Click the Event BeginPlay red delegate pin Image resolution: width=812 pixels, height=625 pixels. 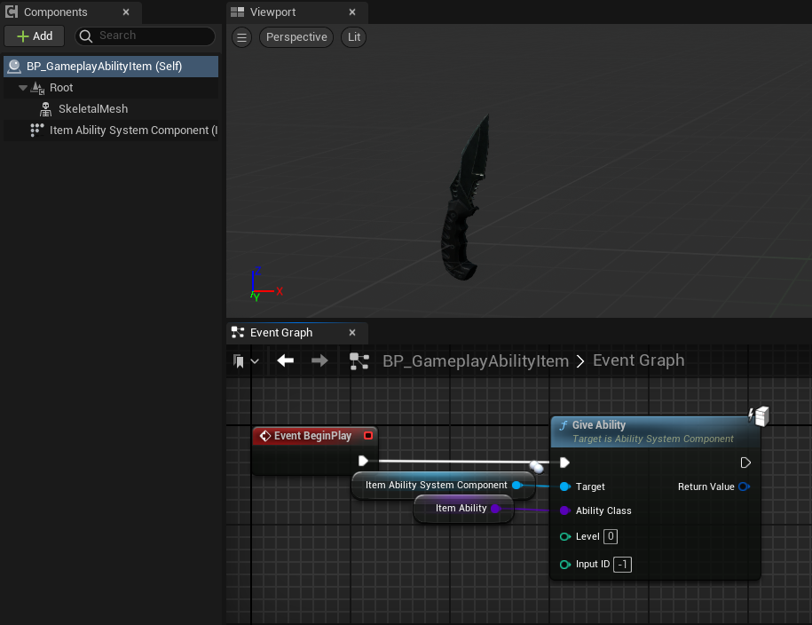pos(367,436)
